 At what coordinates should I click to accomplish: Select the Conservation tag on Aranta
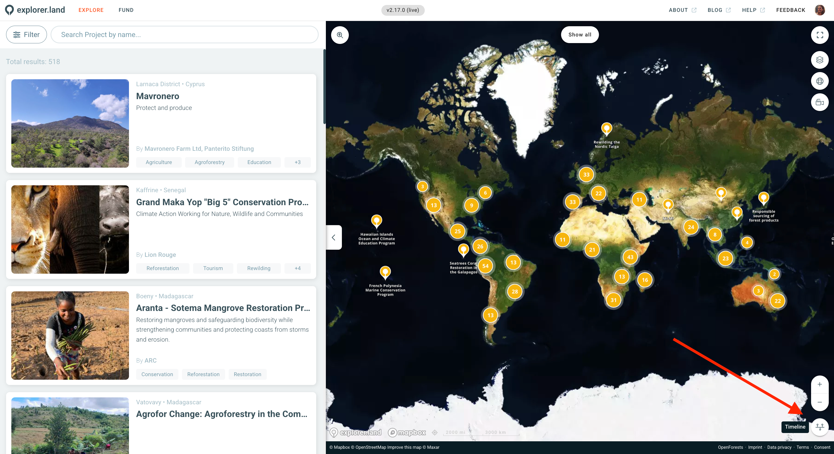[x=157, y=374]
